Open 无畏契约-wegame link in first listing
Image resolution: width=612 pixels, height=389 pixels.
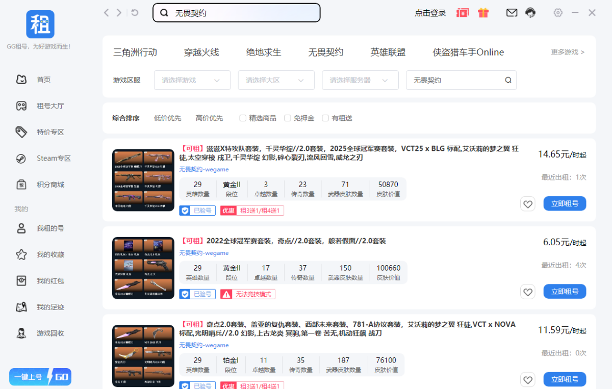coord(204,169)
